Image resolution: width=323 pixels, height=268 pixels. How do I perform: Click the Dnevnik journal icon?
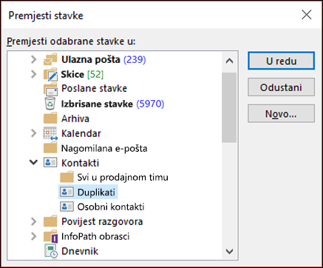click(x=51, y=251)
